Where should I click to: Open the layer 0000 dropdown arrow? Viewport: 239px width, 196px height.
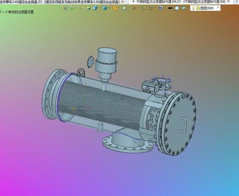point(218,8)
